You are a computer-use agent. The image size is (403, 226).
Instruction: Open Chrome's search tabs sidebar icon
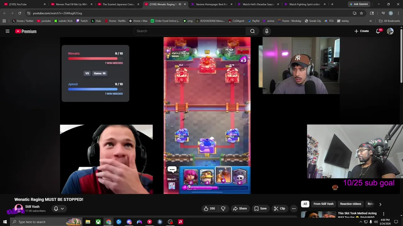pyautogui.click(x=372, y=13)
